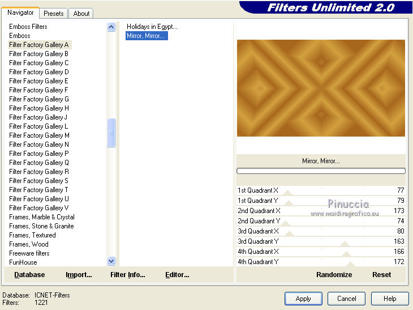Select Frames, Marble & Crystal category
This screenshot has width=413, height=310.
click(42, 217)
